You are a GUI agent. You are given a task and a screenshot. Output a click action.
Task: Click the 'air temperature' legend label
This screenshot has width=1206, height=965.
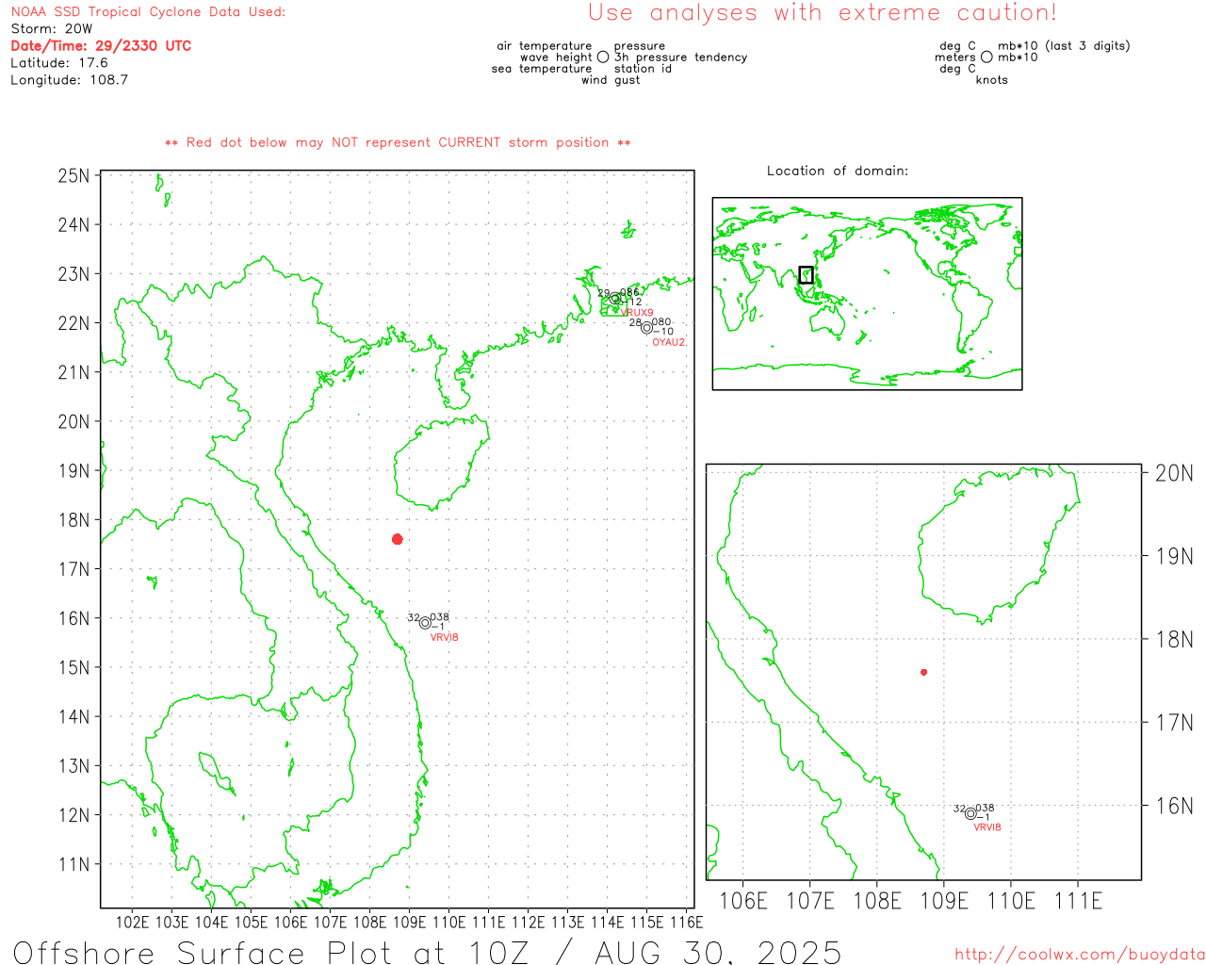[x=545, y=46]
